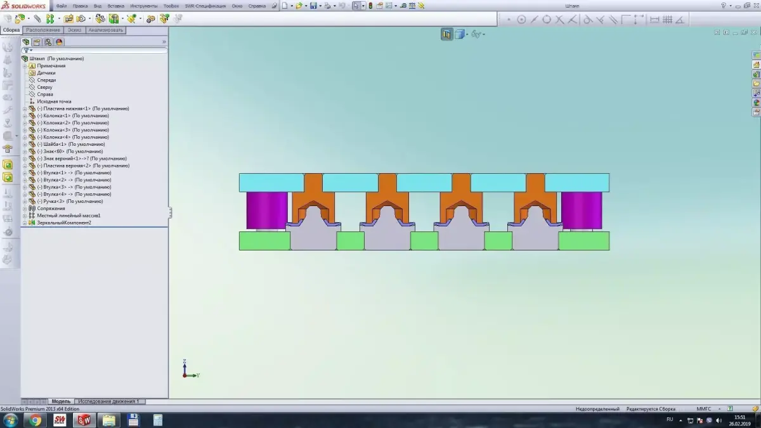This screenshot has height=428, width=761.
Task: Select Исходная точка in tree
Action: pyautogui.click(x=54, y=101)
